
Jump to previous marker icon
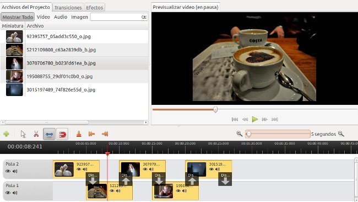point(91,134)
